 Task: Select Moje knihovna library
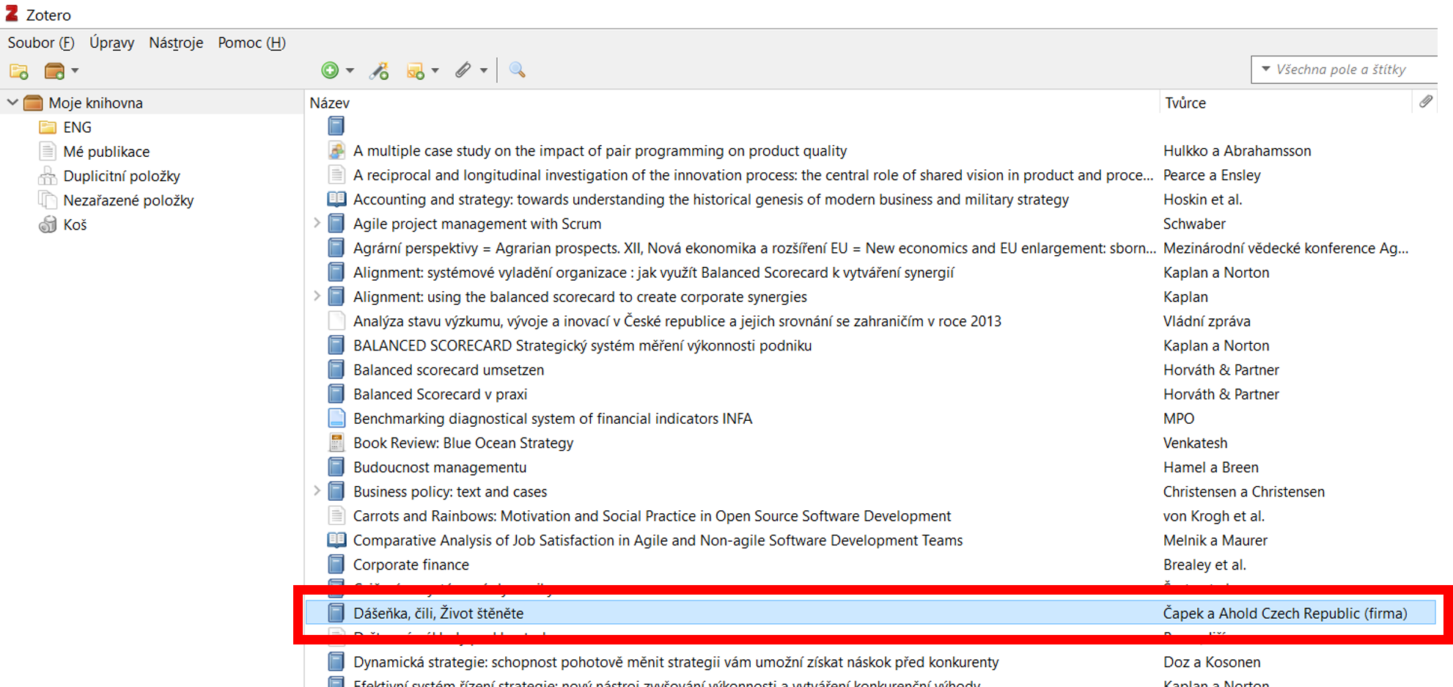(x=95, y=103)
